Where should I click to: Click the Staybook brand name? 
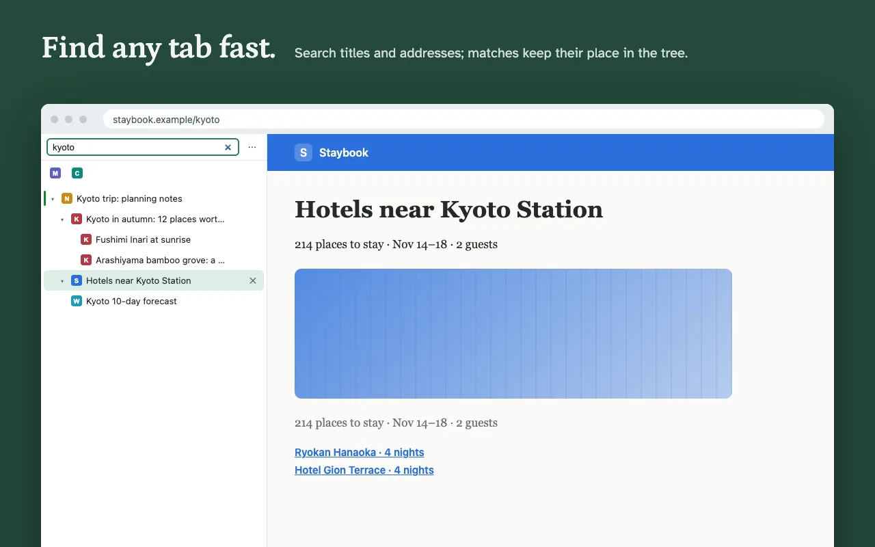point(344,152)
